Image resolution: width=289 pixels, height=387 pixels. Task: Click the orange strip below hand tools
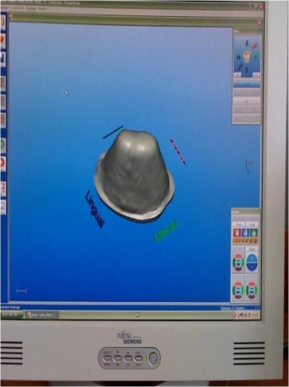245,241
